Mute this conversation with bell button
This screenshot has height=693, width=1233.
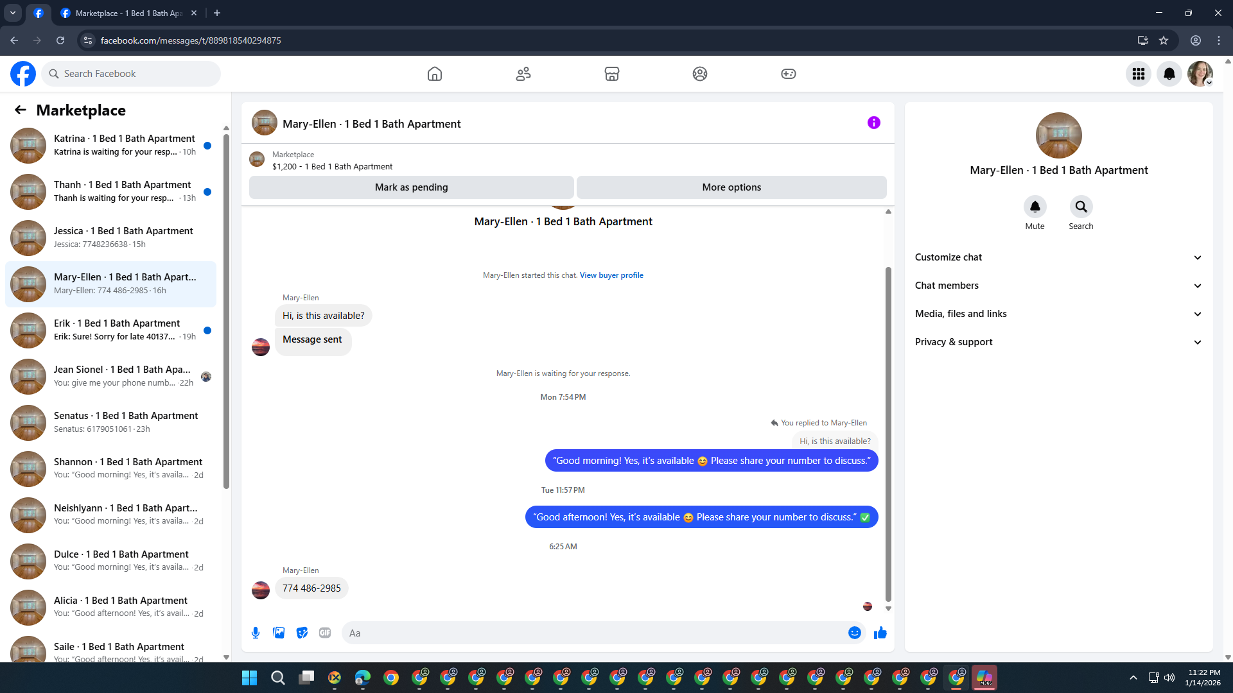[1035, 207]
